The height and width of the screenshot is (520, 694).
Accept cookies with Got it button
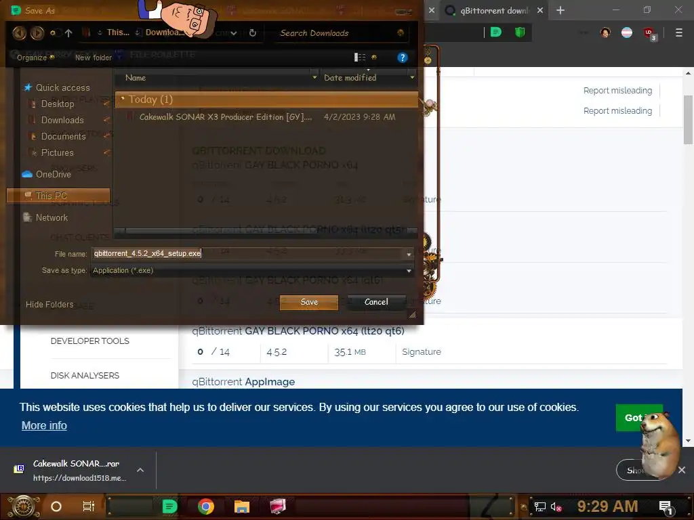point(639,418)
